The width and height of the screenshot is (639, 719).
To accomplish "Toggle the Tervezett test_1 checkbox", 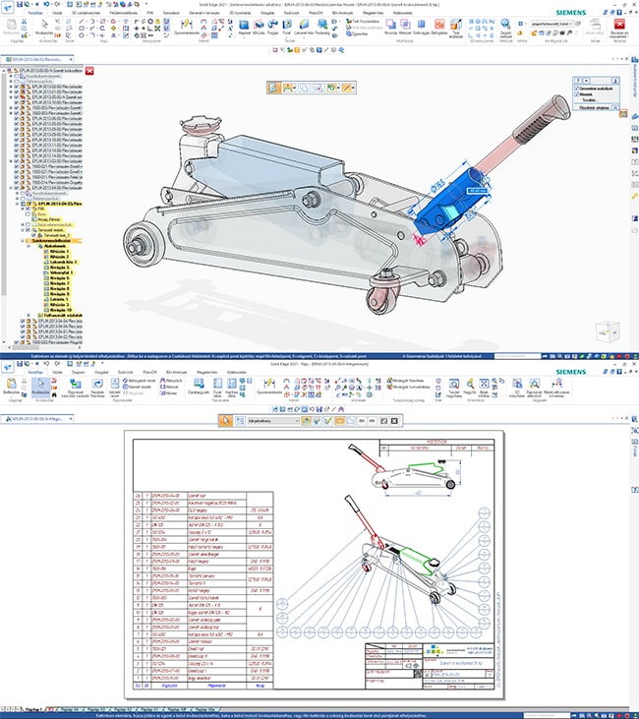I will click(34, 235).
